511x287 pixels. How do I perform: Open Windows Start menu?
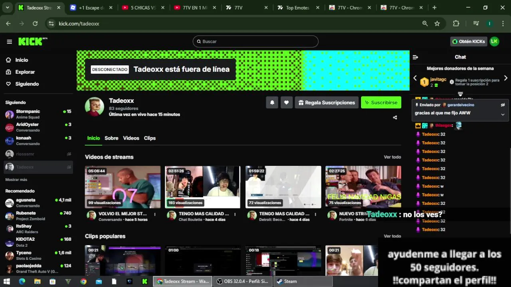click(7, 281)
